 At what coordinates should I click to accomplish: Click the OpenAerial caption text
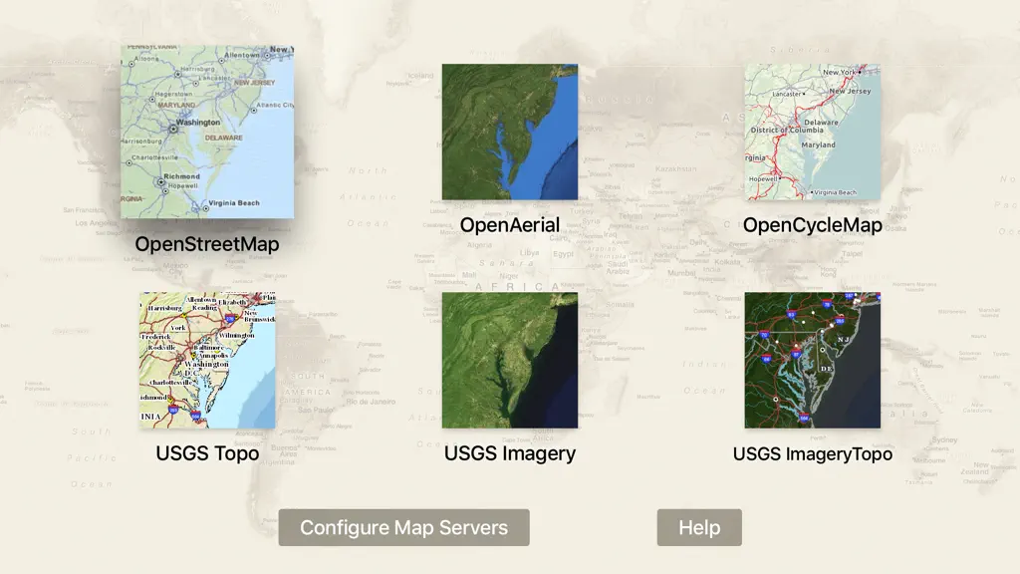pyautogui.click(x=509, y=225)
